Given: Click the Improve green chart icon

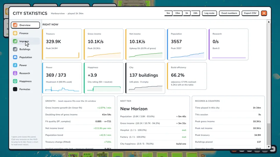Looking at the screenshot, I should click(15, 41).
